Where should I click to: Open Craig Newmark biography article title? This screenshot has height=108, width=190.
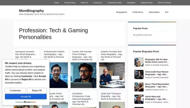point(83,99)
